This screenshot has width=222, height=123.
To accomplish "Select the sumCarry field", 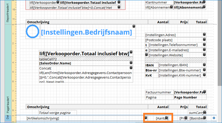I will tap(197, 113).
